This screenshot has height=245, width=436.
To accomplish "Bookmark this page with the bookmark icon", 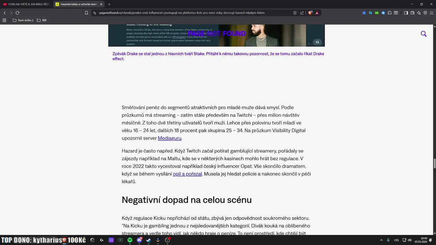I will [x=86, y=13].
